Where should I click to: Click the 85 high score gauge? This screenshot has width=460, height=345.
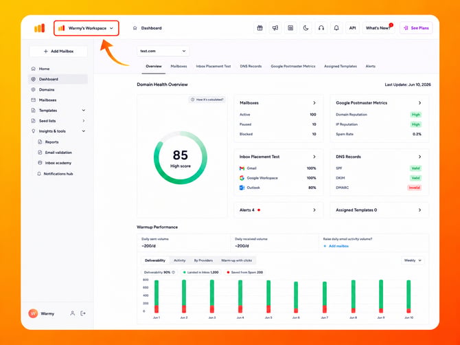(181, 157)
